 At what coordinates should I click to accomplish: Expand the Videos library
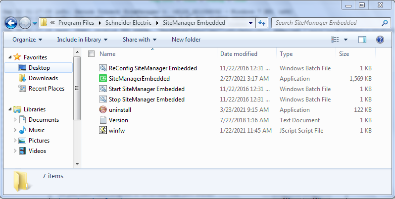[15, 151]
